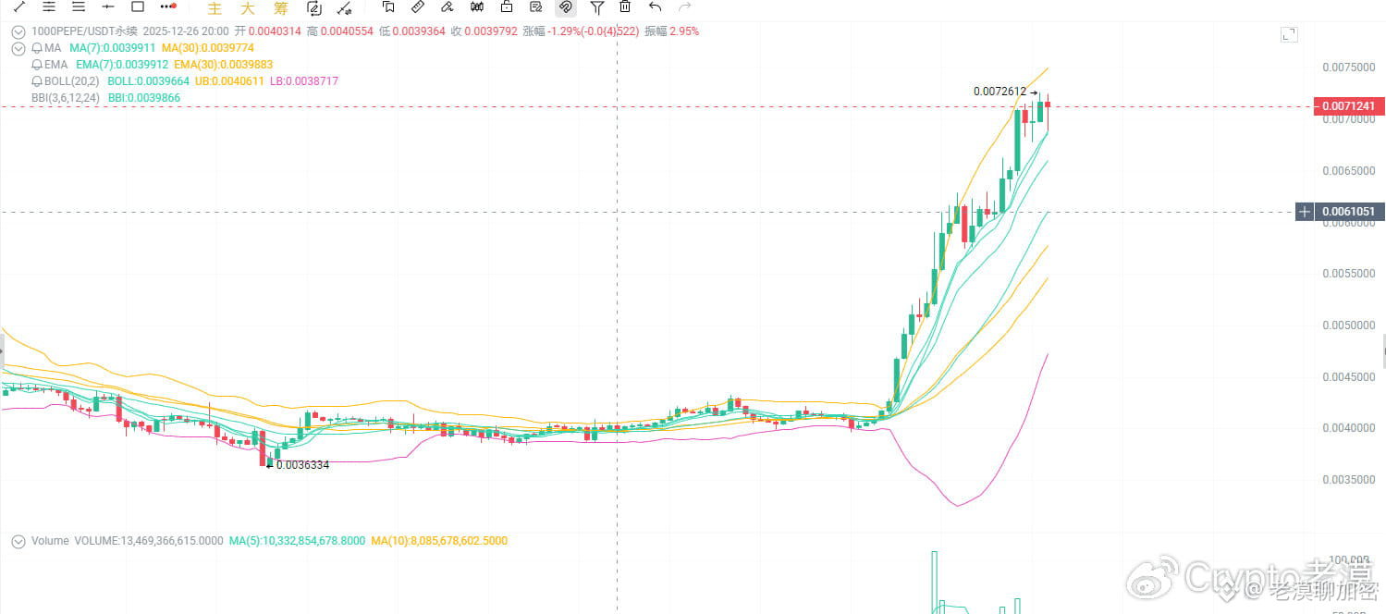Open the MA indicator label settings

coord(53,48)
